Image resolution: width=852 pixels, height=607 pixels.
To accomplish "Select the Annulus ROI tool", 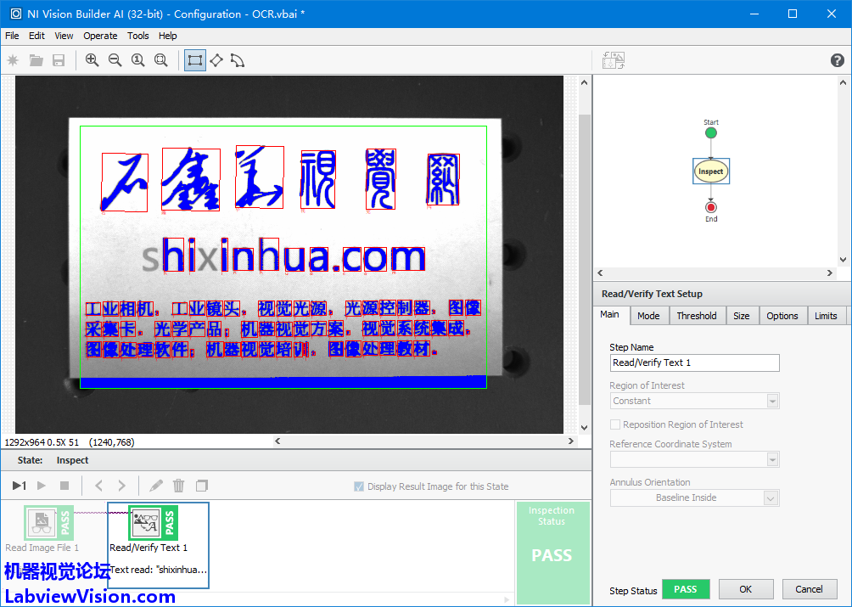I will click(238, 60).
